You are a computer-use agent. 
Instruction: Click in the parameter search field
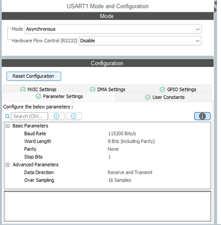click(29, 116)
